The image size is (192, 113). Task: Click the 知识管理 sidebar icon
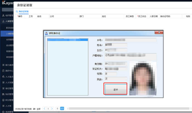(3, 94)
